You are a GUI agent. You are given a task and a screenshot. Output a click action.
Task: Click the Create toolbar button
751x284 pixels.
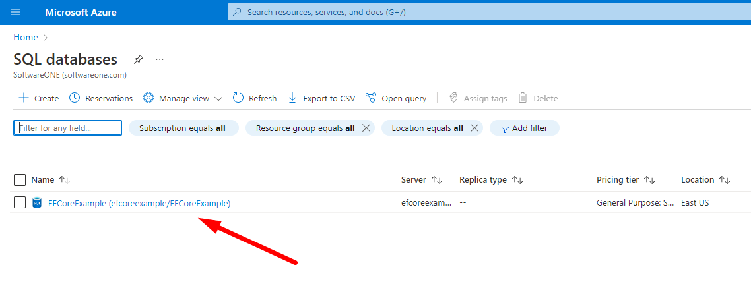pyautogui.click(x=39, y=98)
